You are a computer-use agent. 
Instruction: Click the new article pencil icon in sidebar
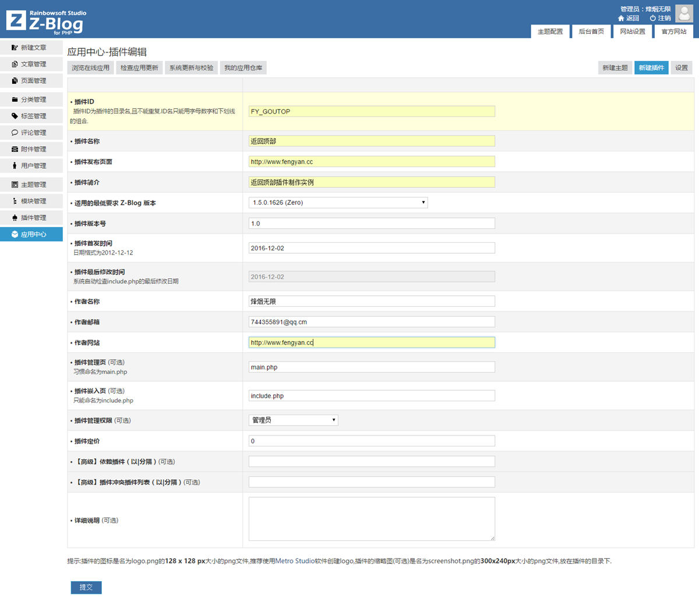pos(15,48)
